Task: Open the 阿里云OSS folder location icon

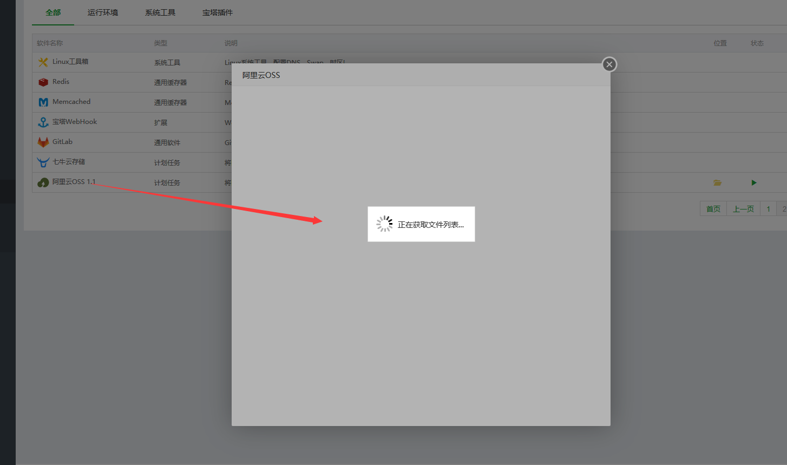Action: (x=717, y=183)
